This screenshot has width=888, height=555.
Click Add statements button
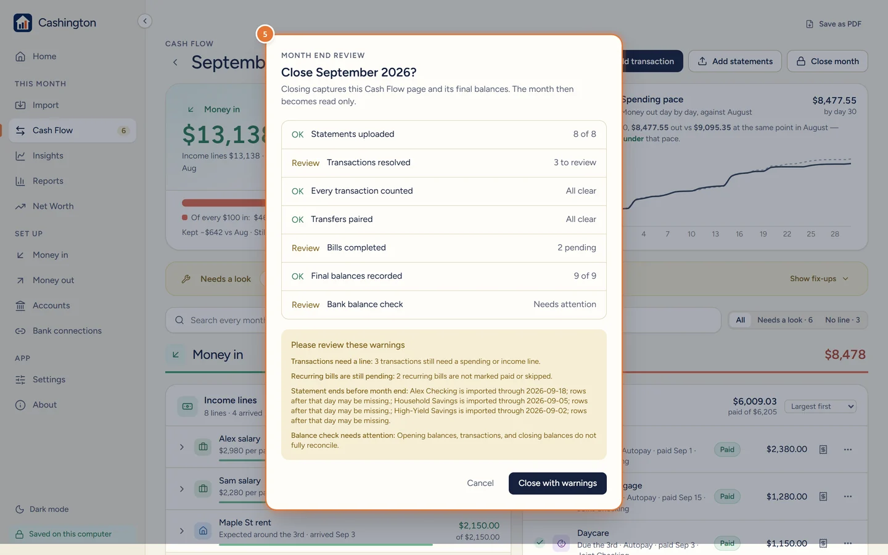(x=735, y=61)
